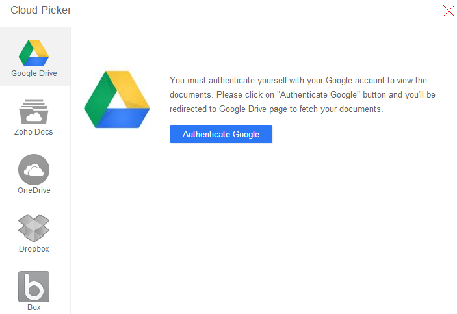Select the Box text label
Viewport: 457px width, 314px height.
click(34, 307)
